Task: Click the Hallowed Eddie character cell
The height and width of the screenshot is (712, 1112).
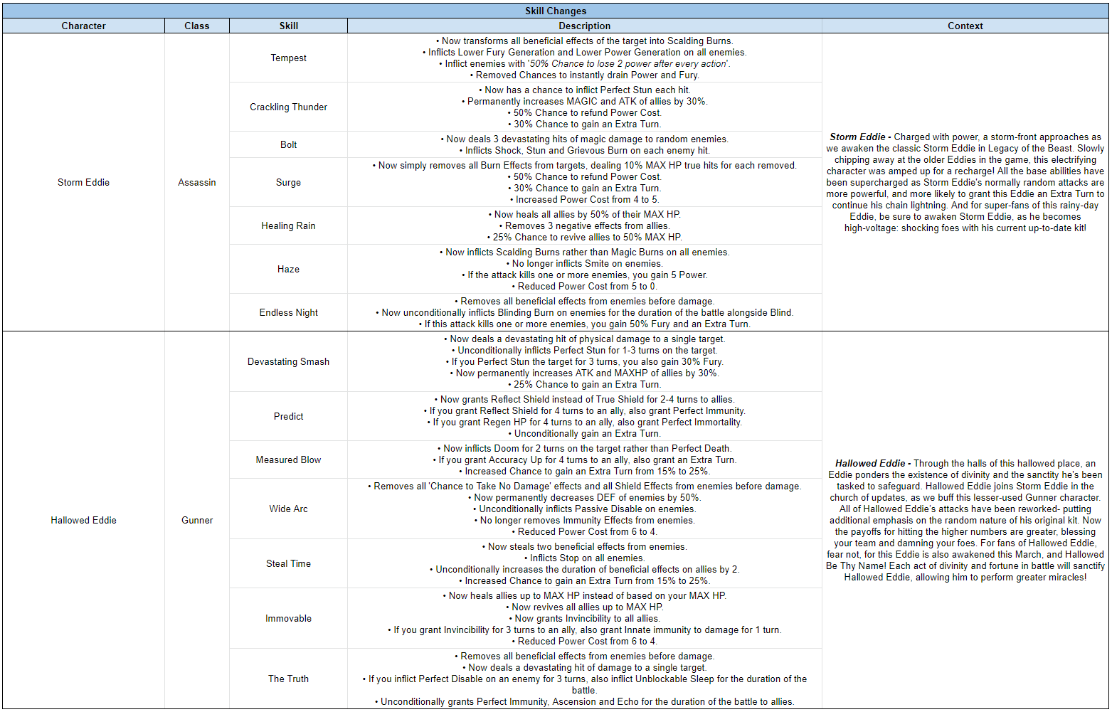Action: (83, 520)
